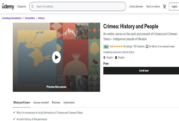This screenshot has height=121, width=179.
Task: Click the on-demand video icon
Action: pyautogui.click(x=147, y=46)
